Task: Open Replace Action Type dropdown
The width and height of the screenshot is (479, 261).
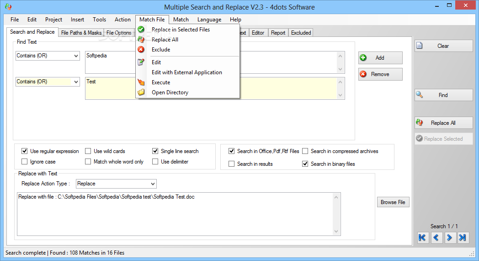Action: [x=116, y=184]
